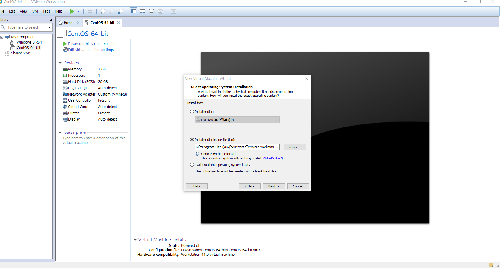Click the Processors device icon

(x=65, y=76)
